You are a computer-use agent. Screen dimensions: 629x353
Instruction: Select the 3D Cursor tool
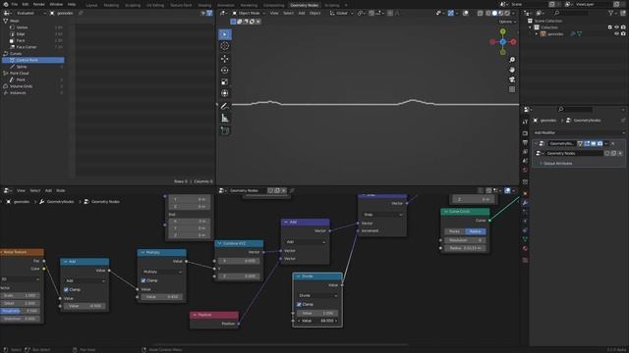pyautogui.click(x=225, y=46)
